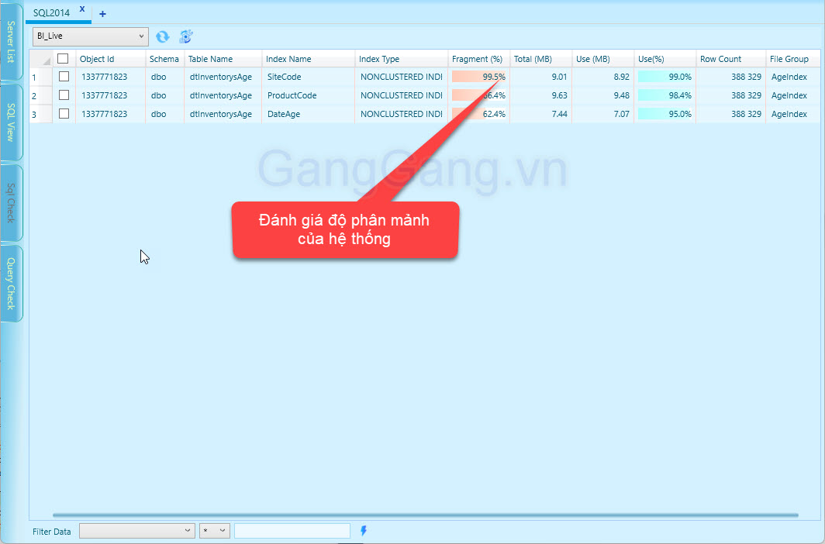Check the SiteCode index row checkbox
The image size is (825, 544).
click(64, 76)
